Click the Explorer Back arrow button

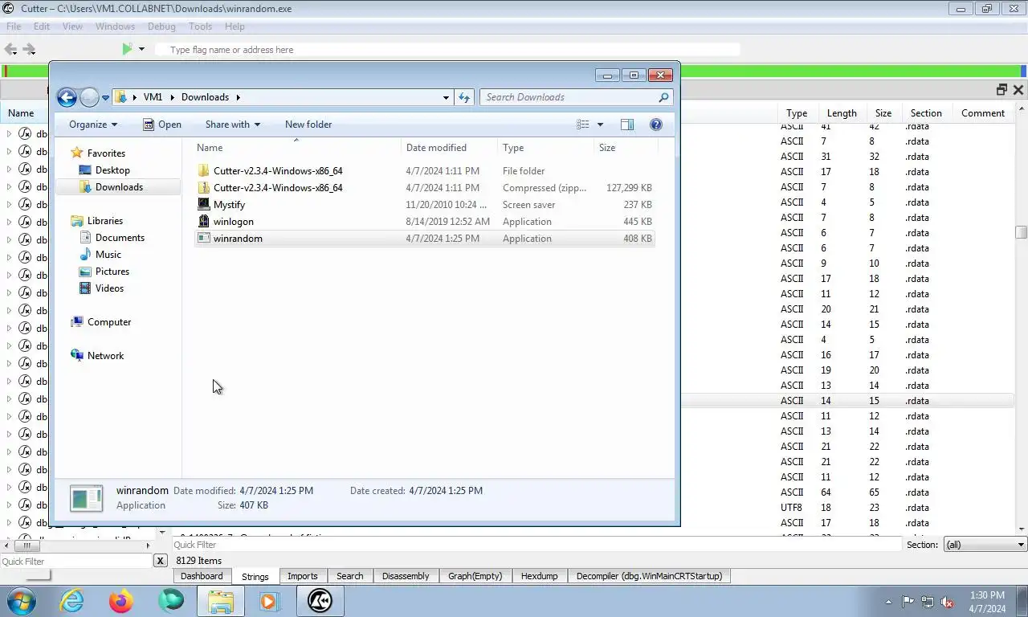pyautogui.click(x=67, y=97)
